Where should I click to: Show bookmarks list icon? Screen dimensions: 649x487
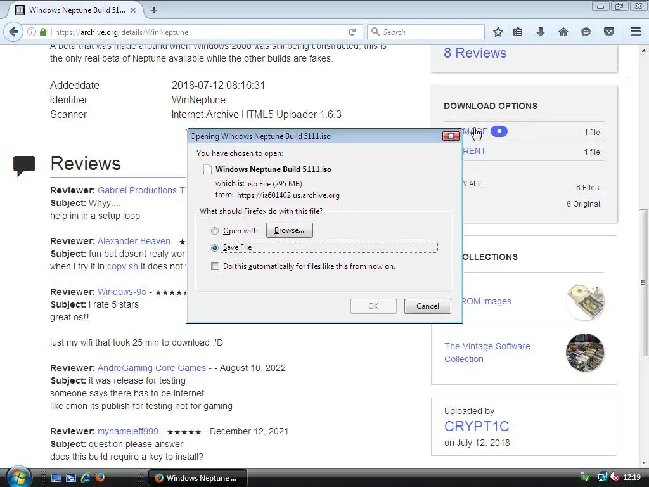coord(518,32)
